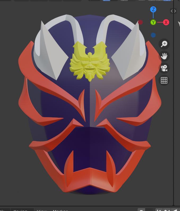Click the red X axis gizmo handle

(x=166, y=22)
